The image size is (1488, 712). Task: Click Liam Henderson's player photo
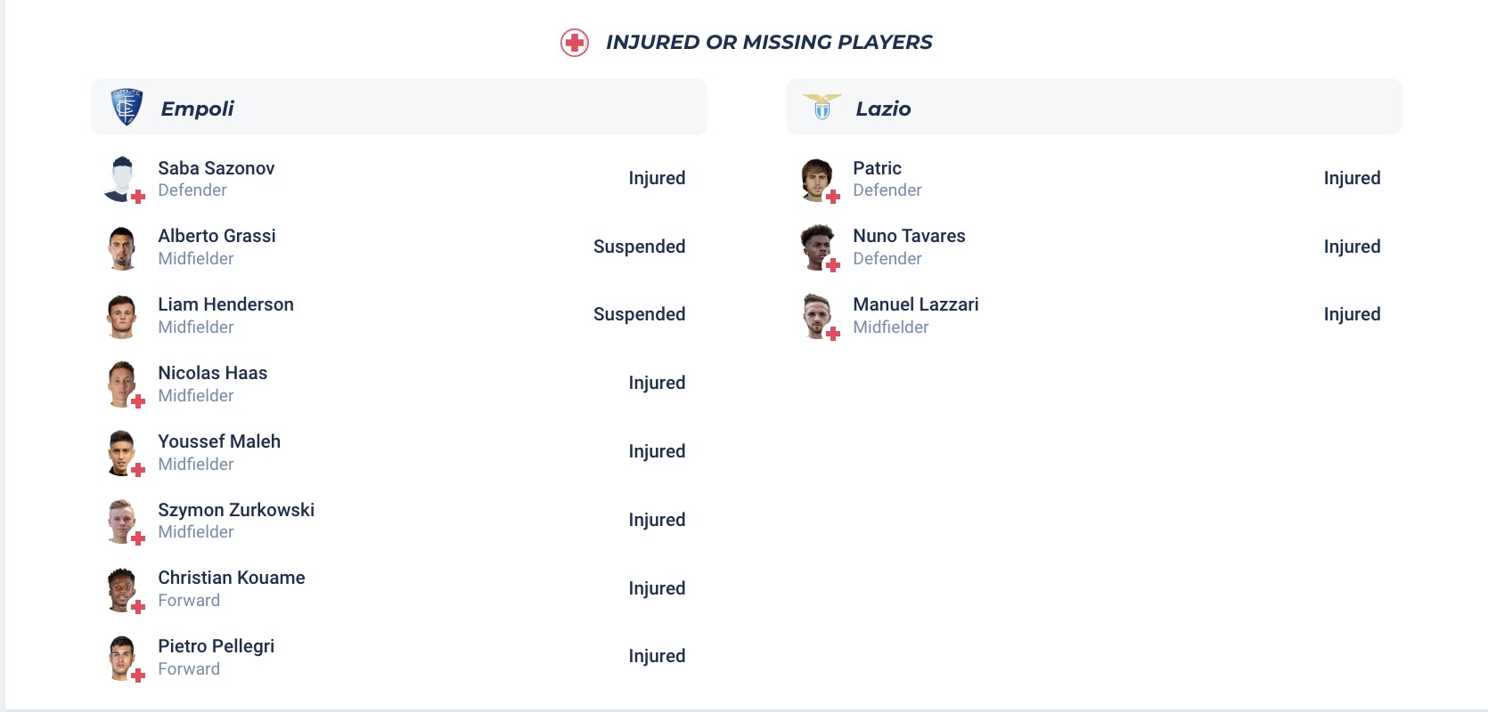click(x=122, y=316)
